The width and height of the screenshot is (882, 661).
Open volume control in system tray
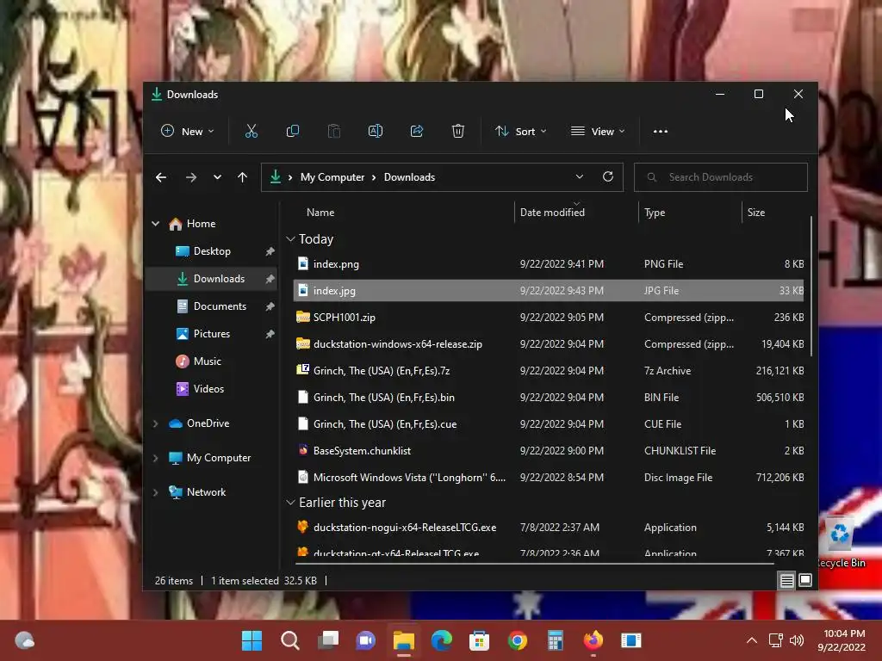pyautogui.click(x=797, y=640)
